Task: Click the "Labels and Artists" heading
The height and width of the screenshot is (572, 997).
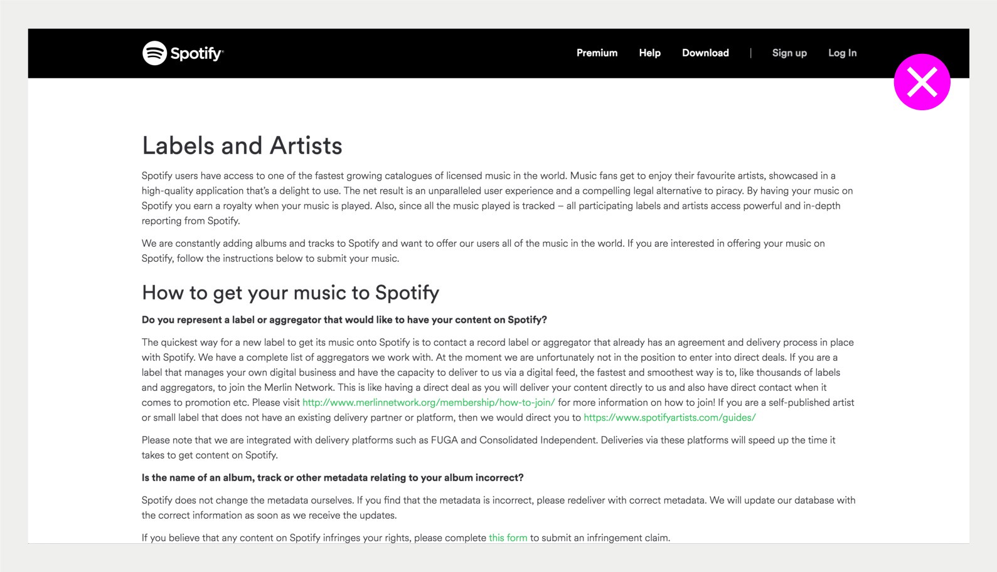Action: click(x=242, y=146)
